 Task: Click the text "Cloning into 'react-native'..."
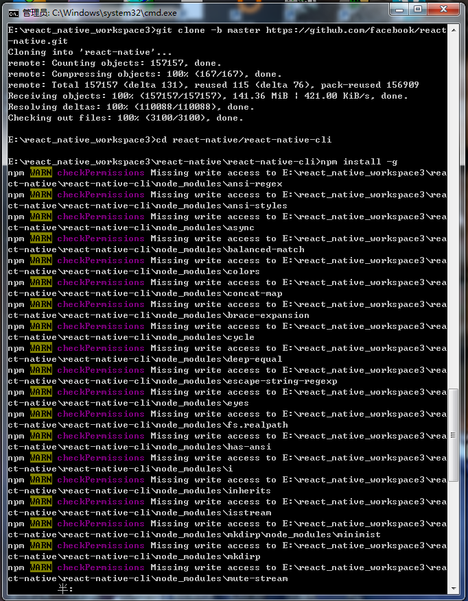pyautogui.click(x=90, y=52)
